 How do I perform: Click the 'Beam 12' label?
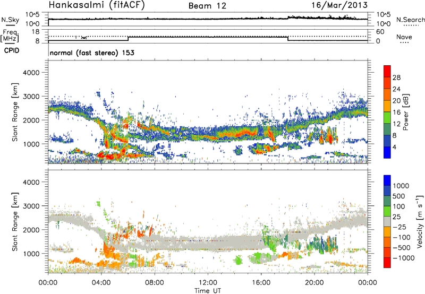click(207, 6)
